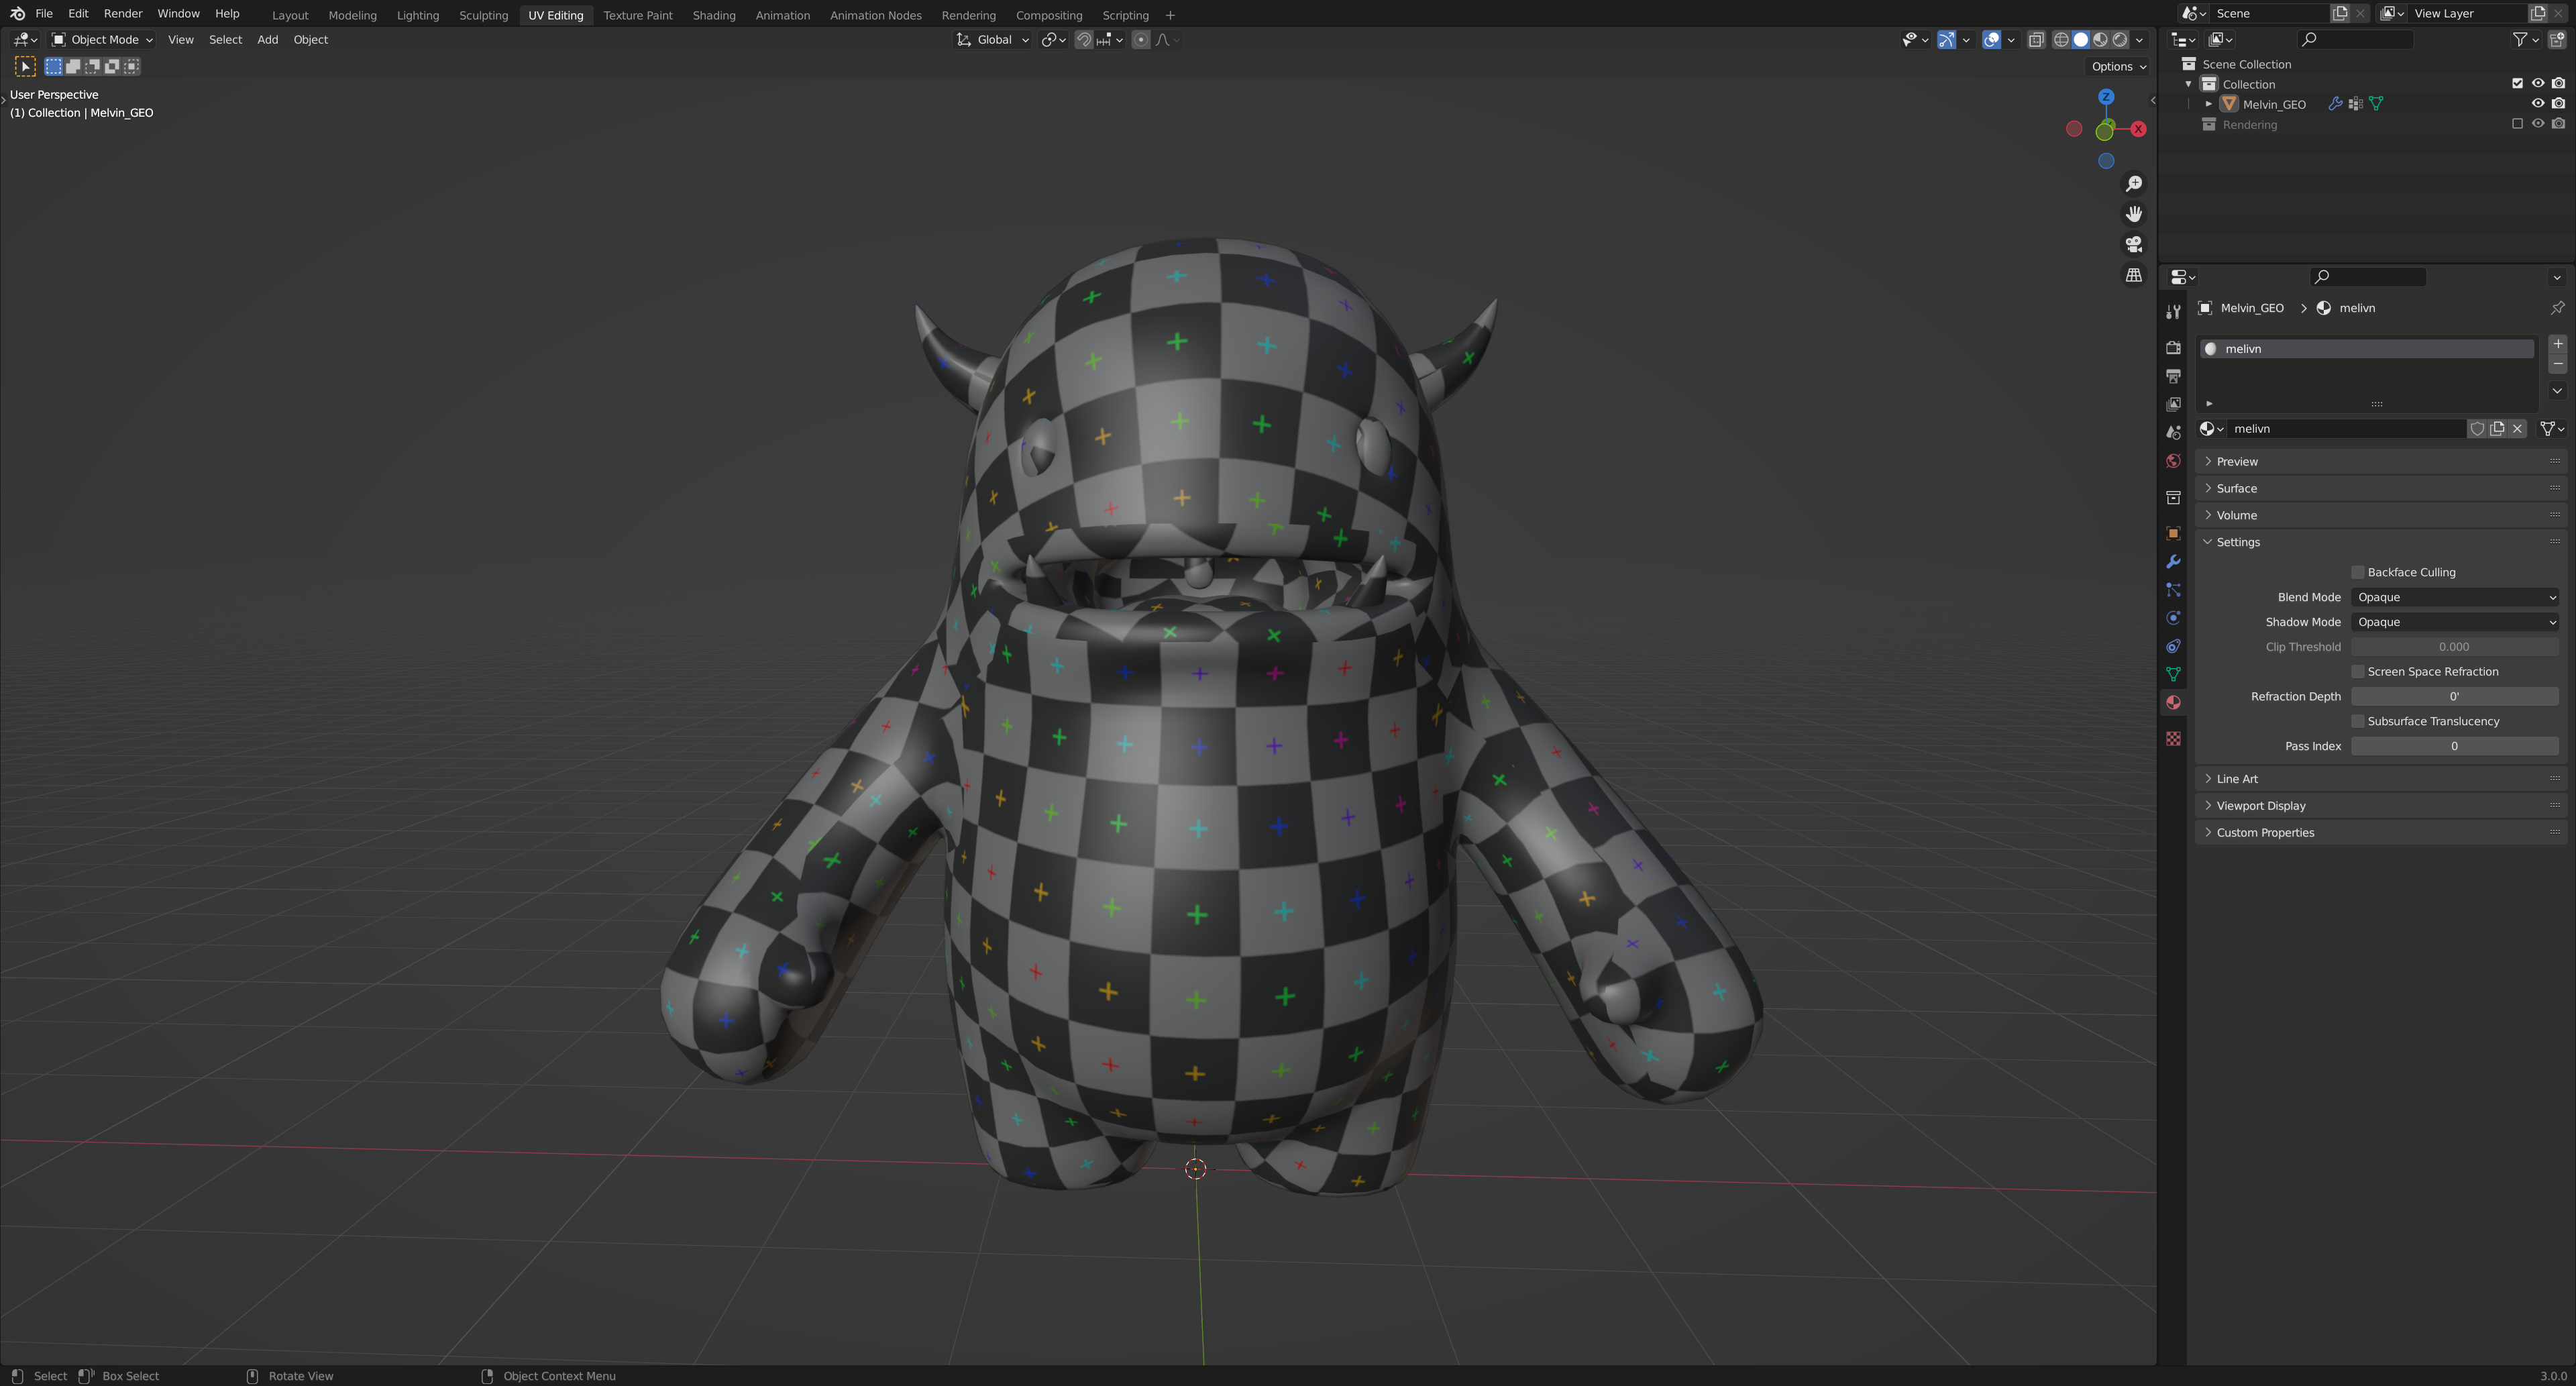Click the Pass Index value field
2576x1386 pixels.
pos(2453,746)
